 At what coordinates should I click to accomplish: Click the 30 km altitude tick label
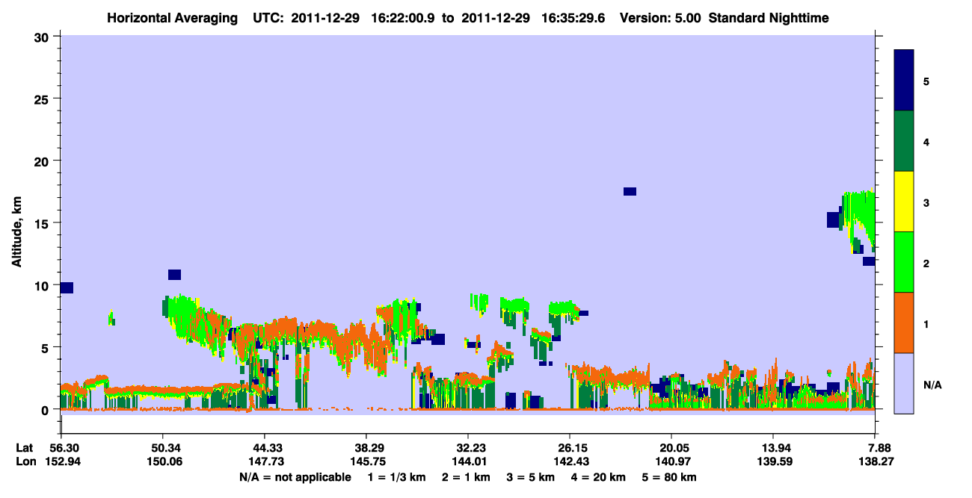click(x=43, y=37)
